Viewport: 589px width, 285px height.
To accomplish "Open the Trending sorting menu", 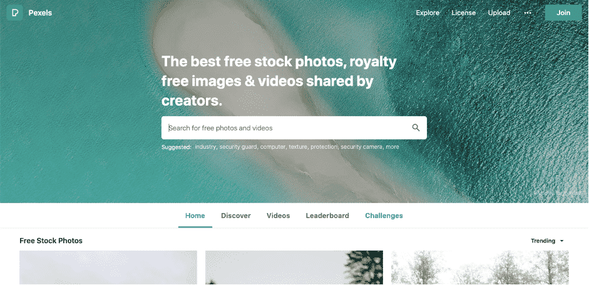I will [547, 241].
